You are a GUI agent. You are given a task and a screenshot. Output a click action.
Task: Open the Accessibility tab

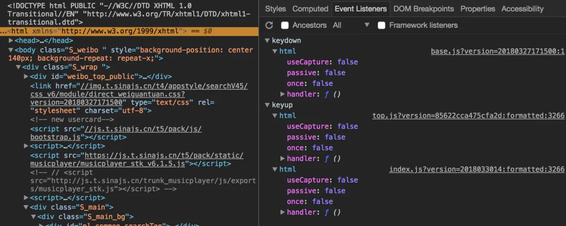[x=522, y=9]
